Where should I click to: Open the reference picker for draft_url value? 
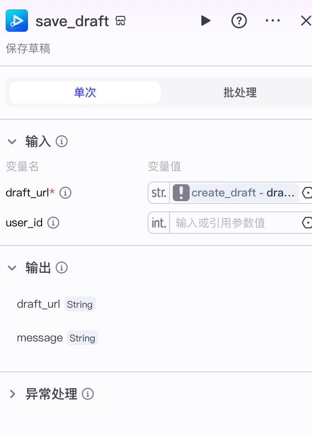click(307, 193)
